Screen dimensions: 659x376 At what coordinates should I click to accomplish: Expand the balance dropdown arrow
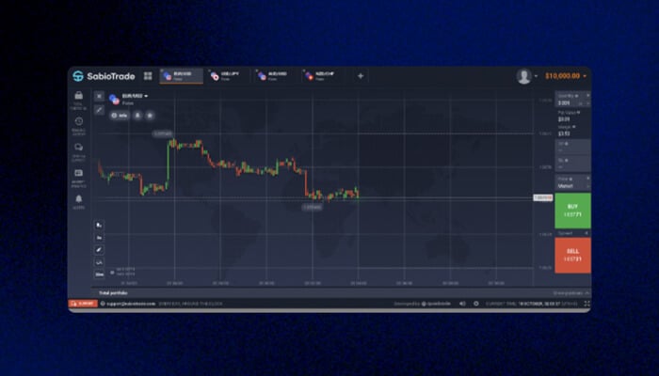click(x=585, y=76)
